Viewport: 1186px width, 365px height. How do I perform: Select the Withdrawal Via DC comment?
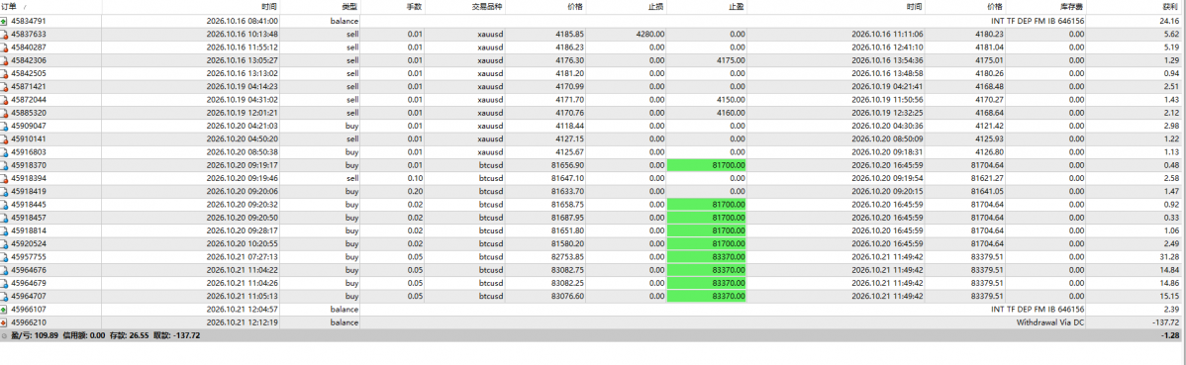[x=1049, y=321]
